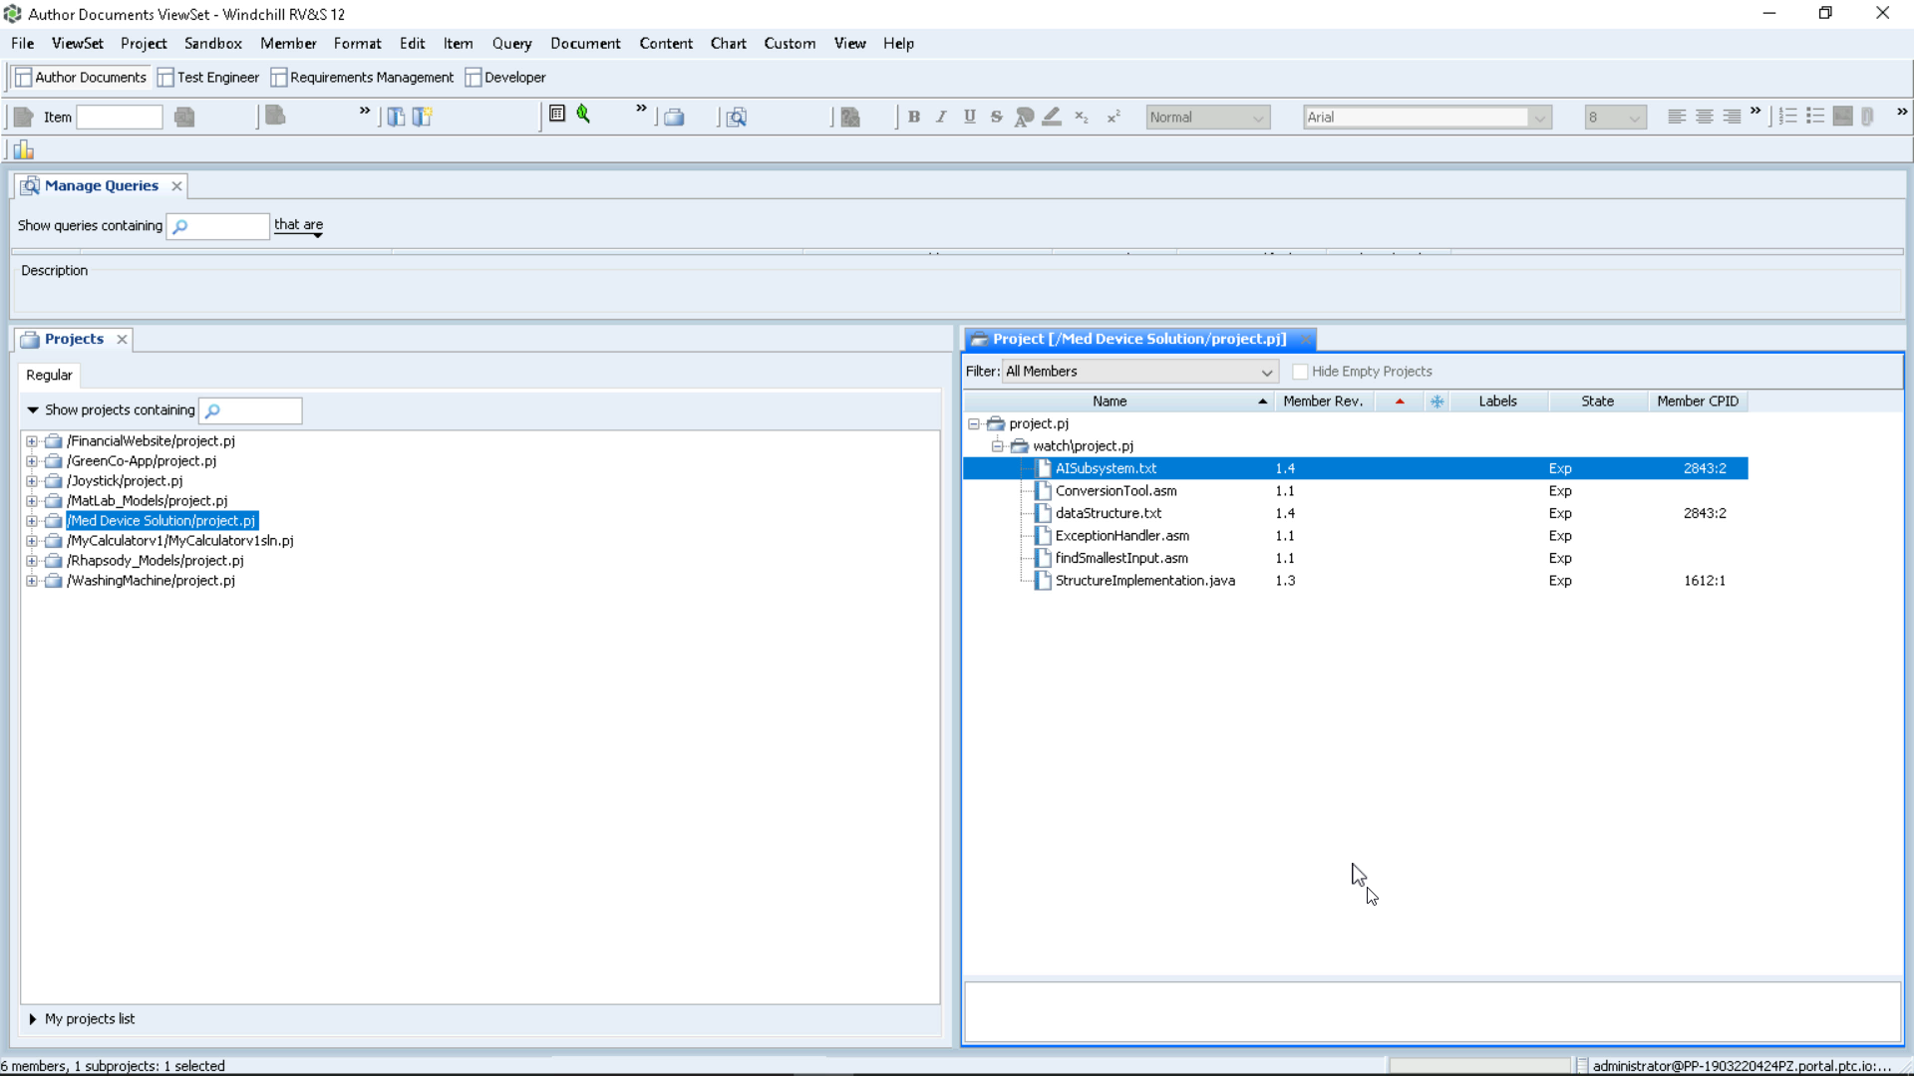
Task: Toggle strikethrough formatting
Action: 997,118
